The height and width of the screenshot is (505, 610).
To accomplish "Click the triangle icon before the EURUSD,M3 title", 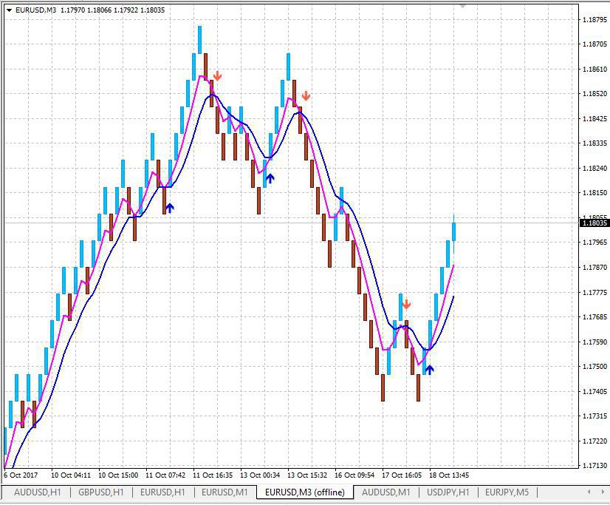I will click(10, 10).
